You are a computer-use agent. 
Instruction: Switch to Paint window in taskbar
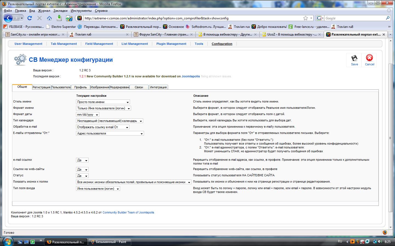tap(110, 242)
